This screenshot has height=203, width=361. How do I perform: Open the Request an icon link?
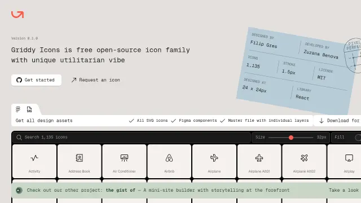click(x=95, y=80)
